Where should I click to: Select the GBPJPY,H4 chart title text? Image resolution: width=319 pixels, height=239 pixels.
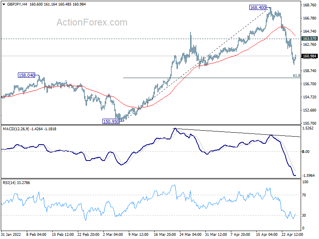click(x=17, y=4)
